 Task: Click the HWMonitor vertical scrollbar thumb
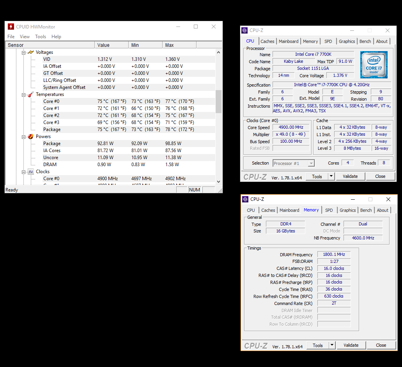(x=218, y=101)
